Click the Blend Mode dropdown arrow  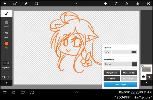(134, 64)
